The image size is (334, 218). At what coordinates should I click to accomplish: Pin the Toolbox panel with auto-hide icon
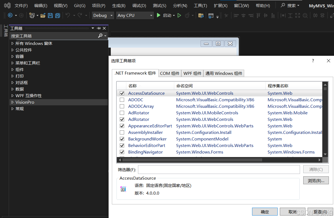click(99, 28)
